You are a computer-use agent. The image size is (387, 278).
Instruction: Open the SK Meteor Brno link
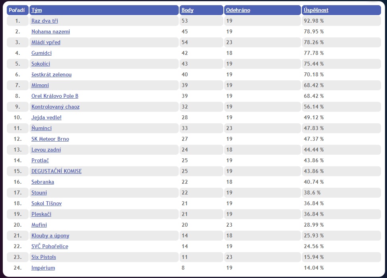(50, 139)
